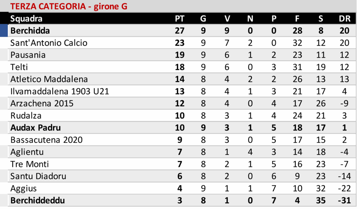Click the blue marker beside Berchidda row
Viewport: 360px width, 209px height.
click(x=4, y=31)
